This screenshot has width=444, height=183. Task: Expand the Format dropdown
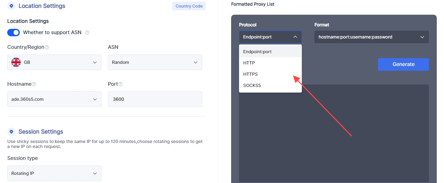371,37
